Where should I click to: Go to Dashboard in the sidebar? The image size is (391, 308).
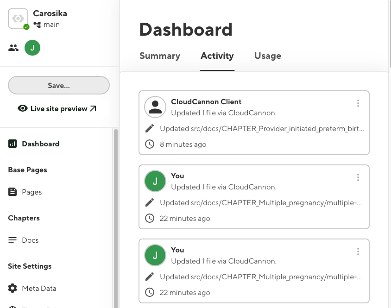click(x=40, y=144)
